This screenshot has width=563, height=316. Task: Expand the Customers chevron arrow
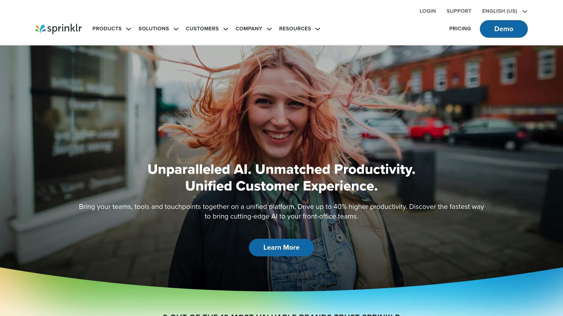click(x=226, y=29)
